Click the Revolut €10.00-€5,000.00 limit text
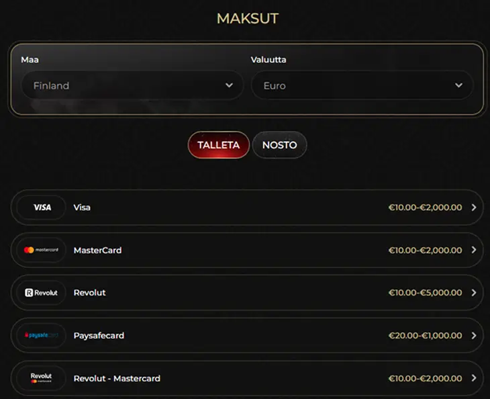 click(425, 293)
